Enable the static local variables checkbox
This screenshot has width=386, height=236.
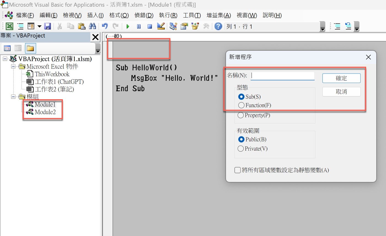237,170
